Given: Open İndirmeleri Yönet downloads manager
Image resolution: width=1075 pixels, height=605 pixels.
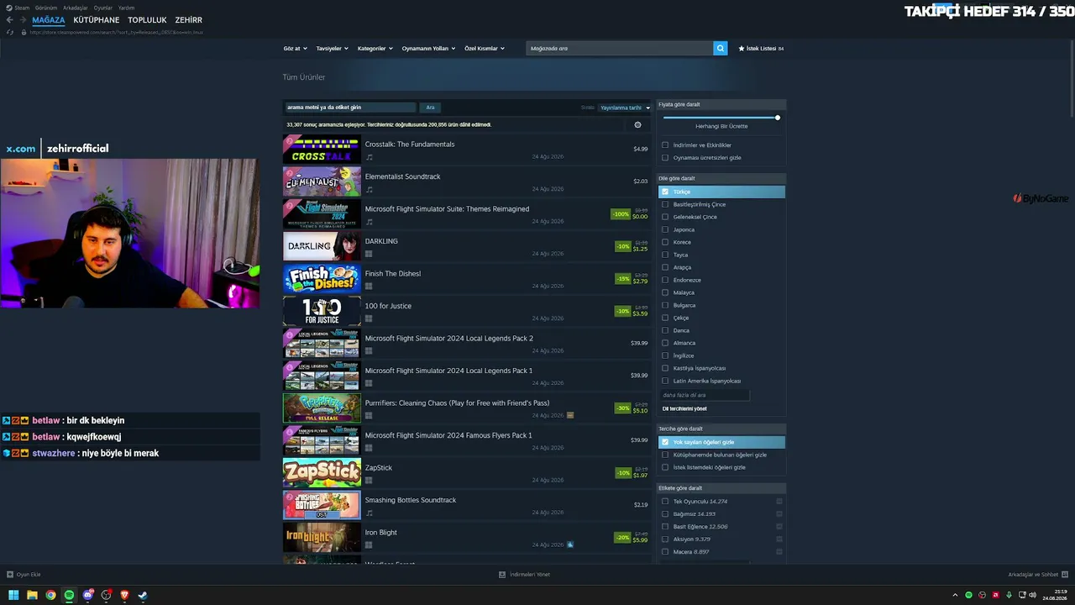Looking at the screenshot, I should (x=529, y=575).
